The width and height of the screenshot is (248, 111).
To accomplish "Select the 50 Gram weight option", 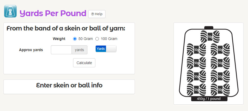I will (x=75, y=39).
